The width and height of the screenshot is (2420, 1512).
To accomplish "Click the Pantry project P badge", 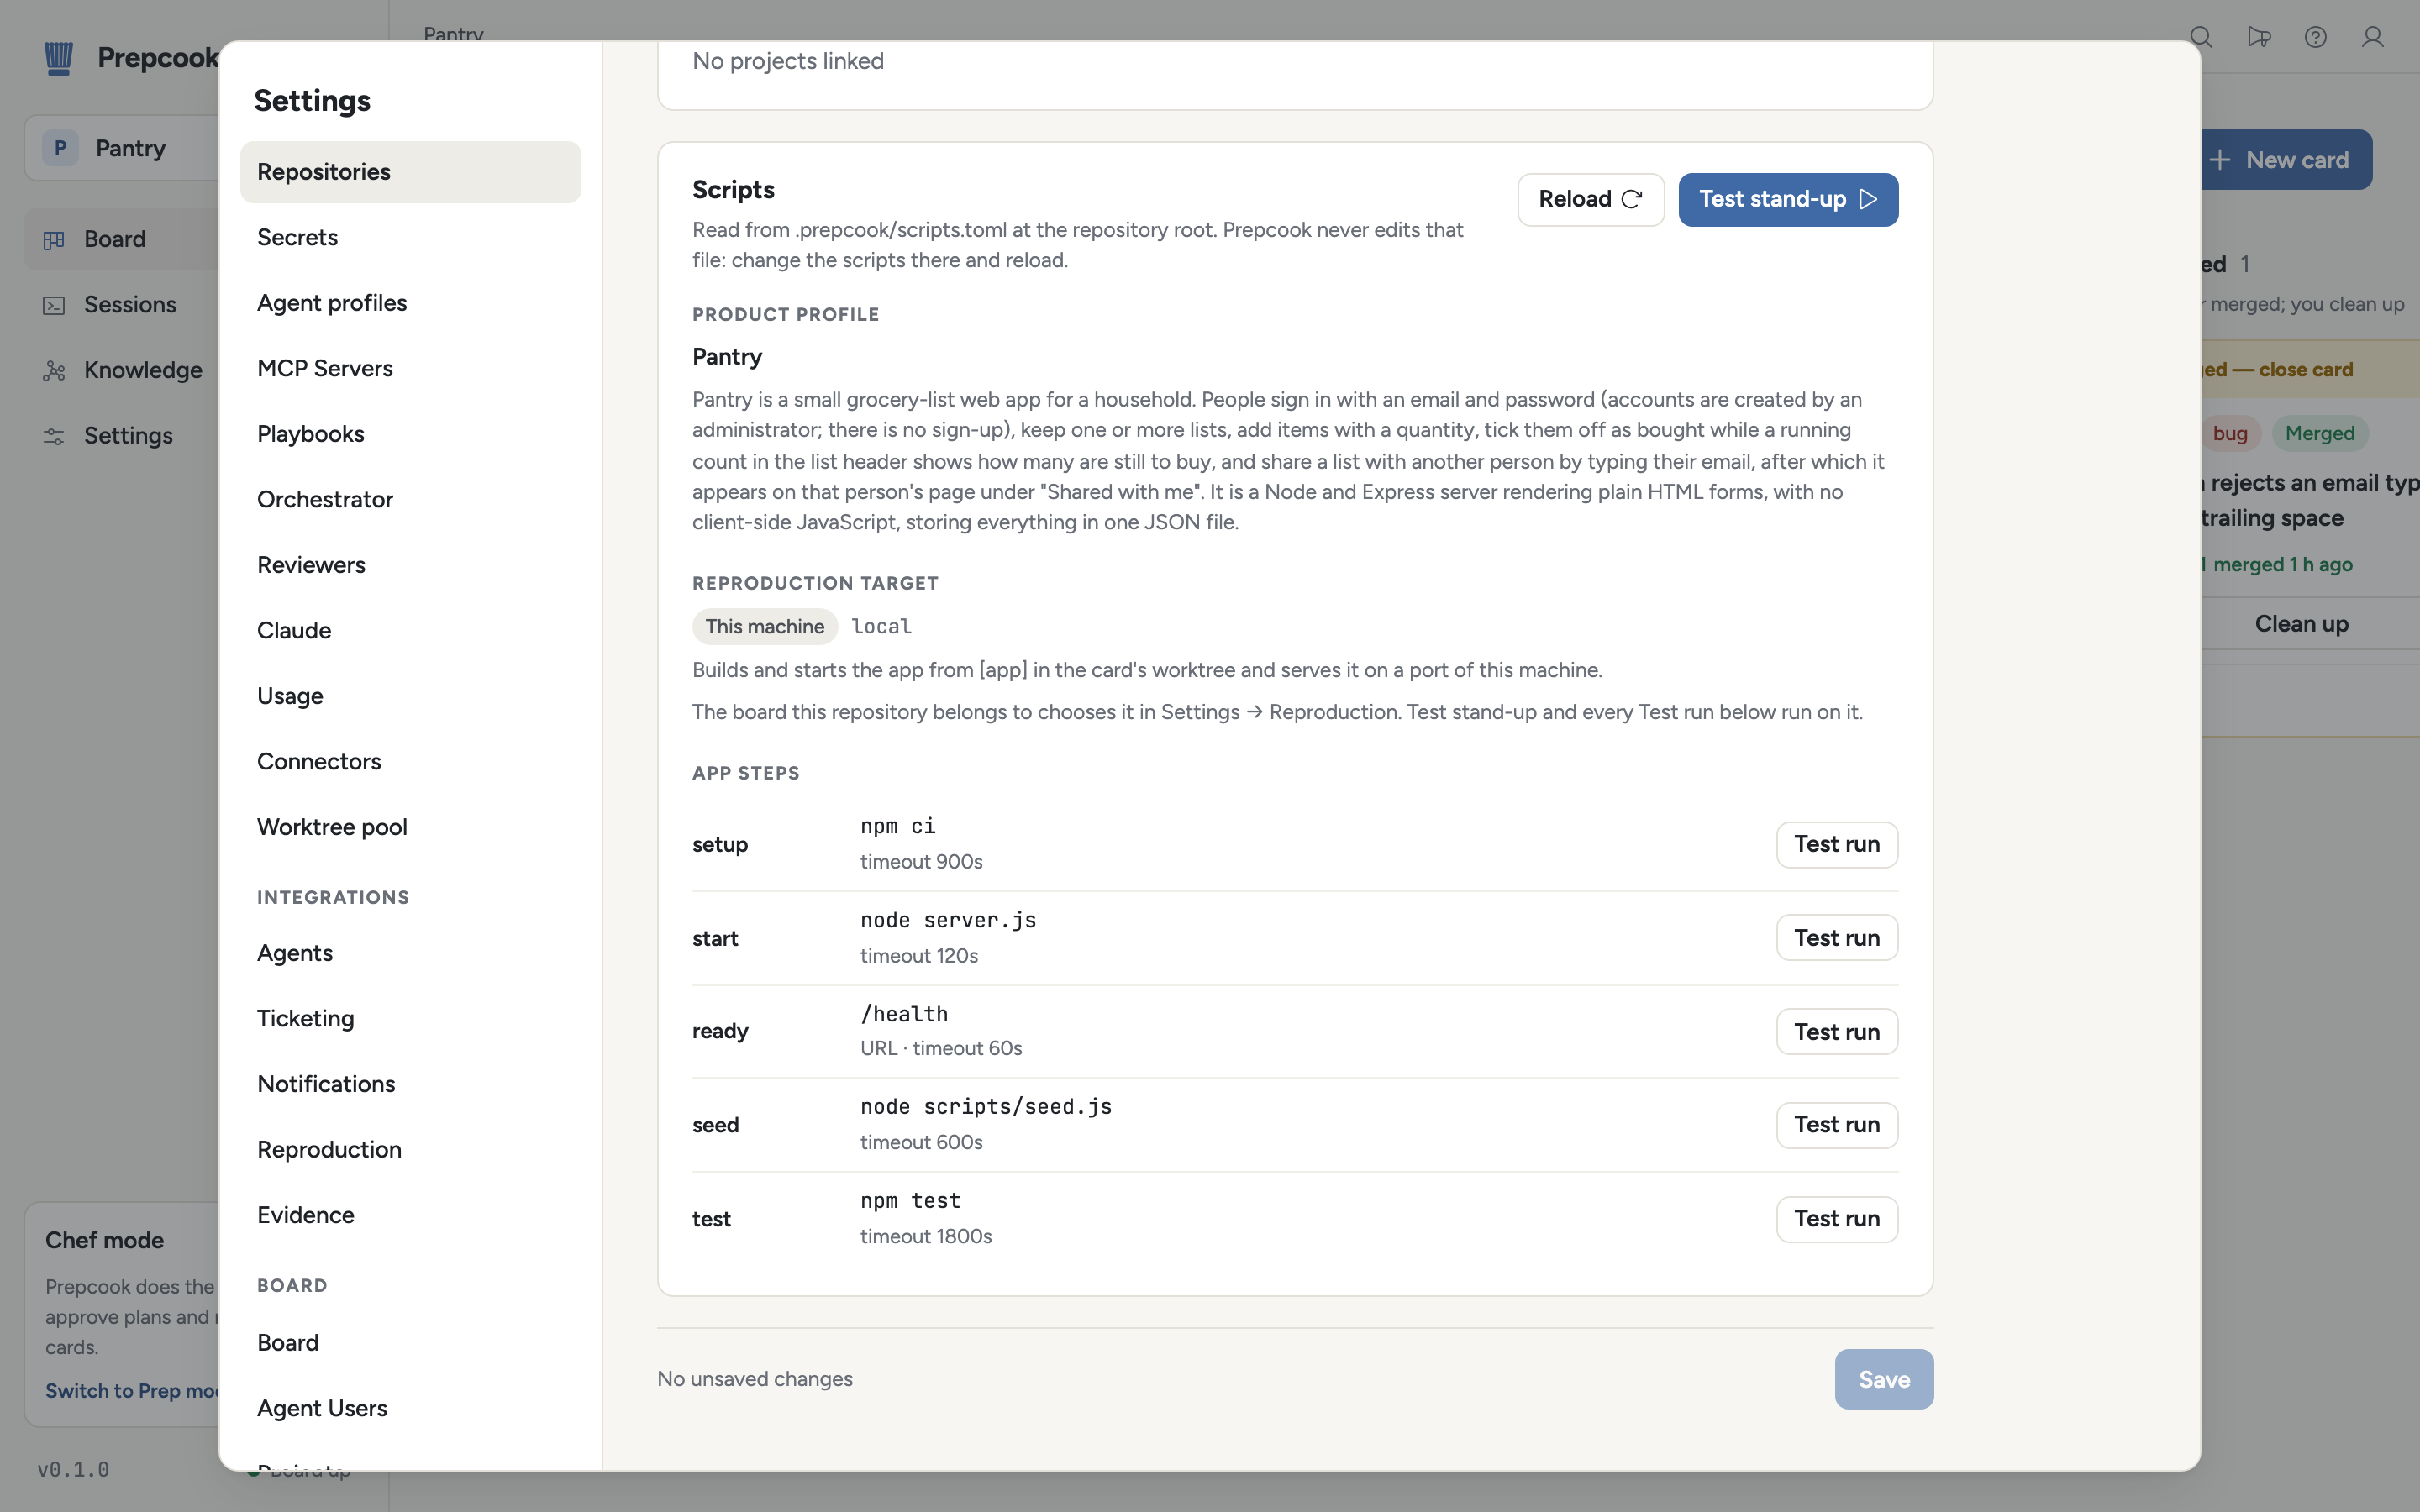I will pyautogui.click(x=60, y=148).
